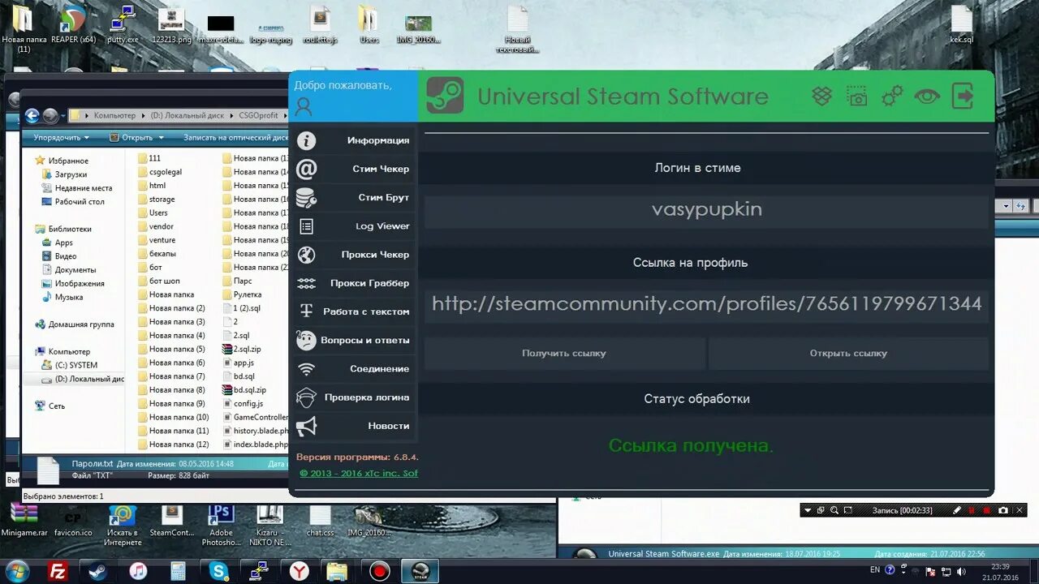Go to Прокси Чекер section
1039x584 pixels.
[375, 255]
